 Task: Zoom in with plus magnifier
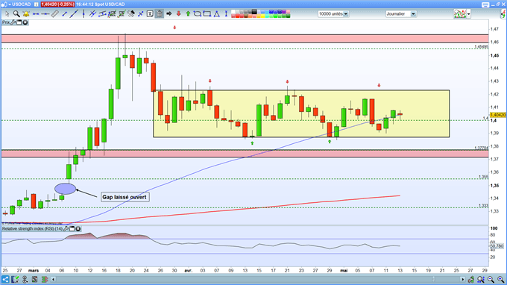coord(500,279)
